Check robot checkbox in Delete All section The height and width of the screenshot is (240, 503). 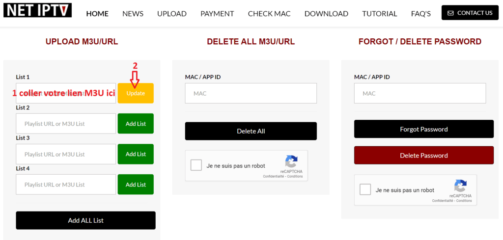[196, 165]
